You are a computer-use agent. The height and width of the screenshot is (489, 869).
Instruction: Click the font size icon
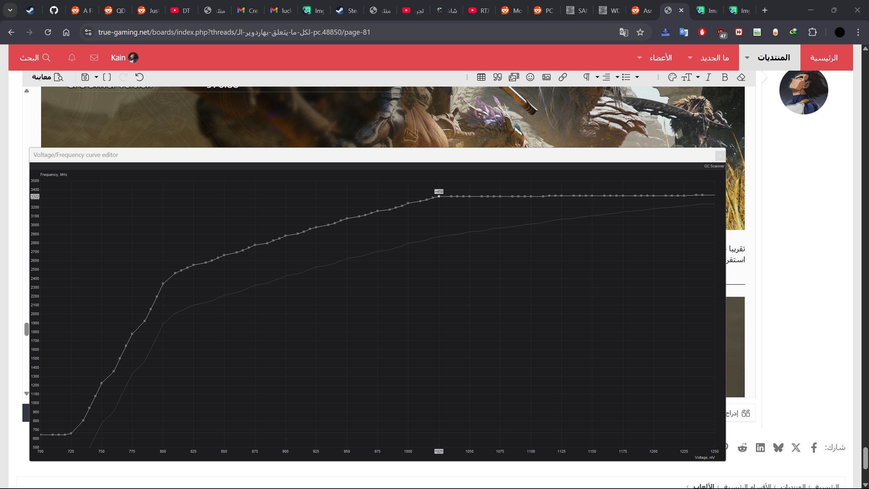coord(686,77)
